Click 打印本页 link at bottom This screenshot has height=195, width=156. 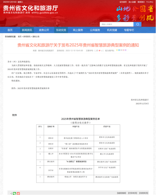coord(132,193)
